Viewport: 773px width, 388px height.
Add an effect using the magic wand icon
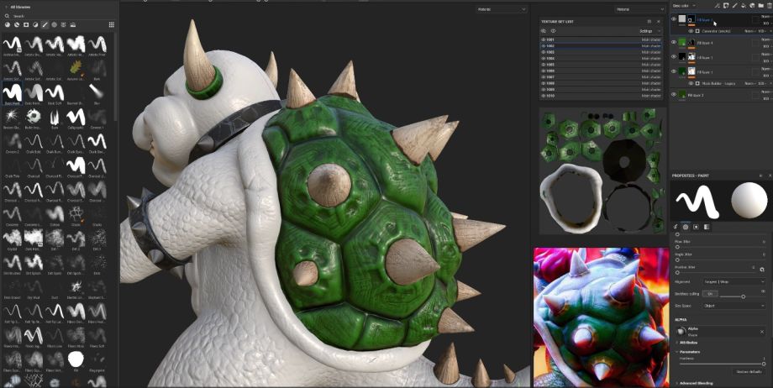coord(718,5)
